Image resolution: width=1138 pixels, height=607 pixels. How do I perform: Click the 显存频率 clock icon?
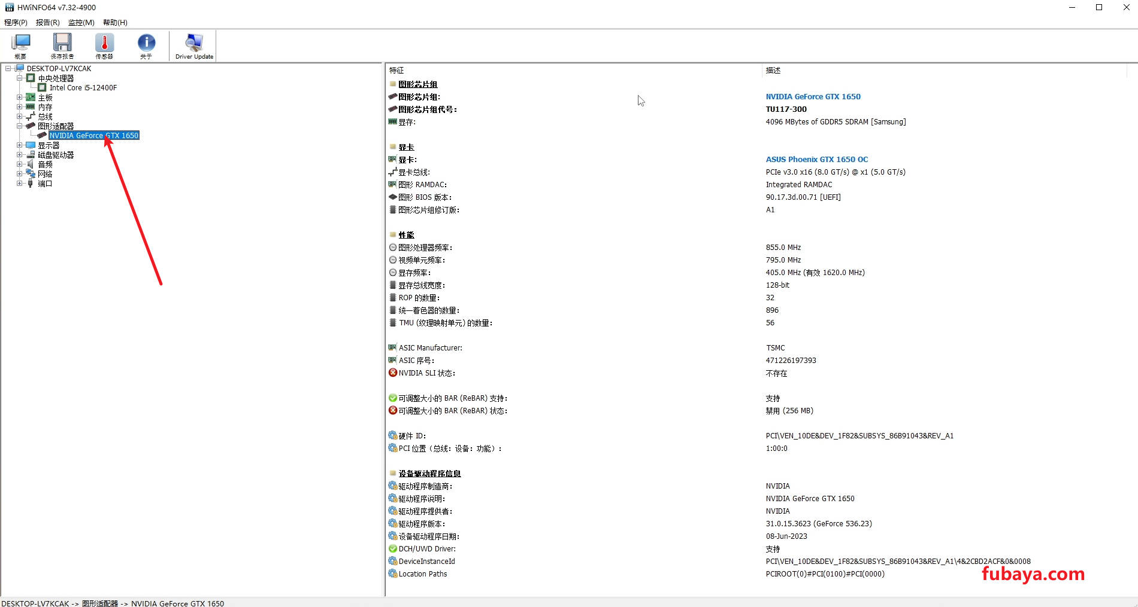[393, 272]
